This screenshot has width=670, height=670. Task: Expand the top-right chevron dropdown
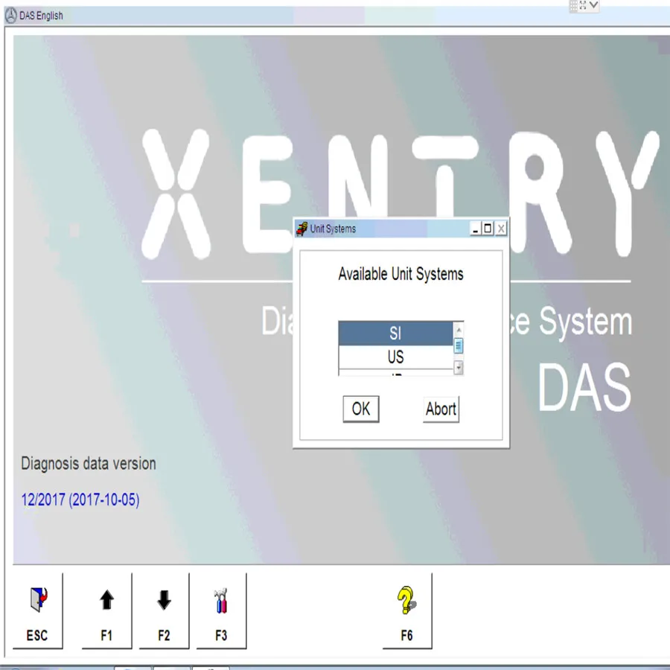(594, 5)
